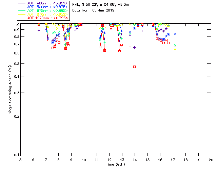Click the 'Single Scattering Albedo' y-axis label
Screen dimensions: 217x173
tap(11, 90)
